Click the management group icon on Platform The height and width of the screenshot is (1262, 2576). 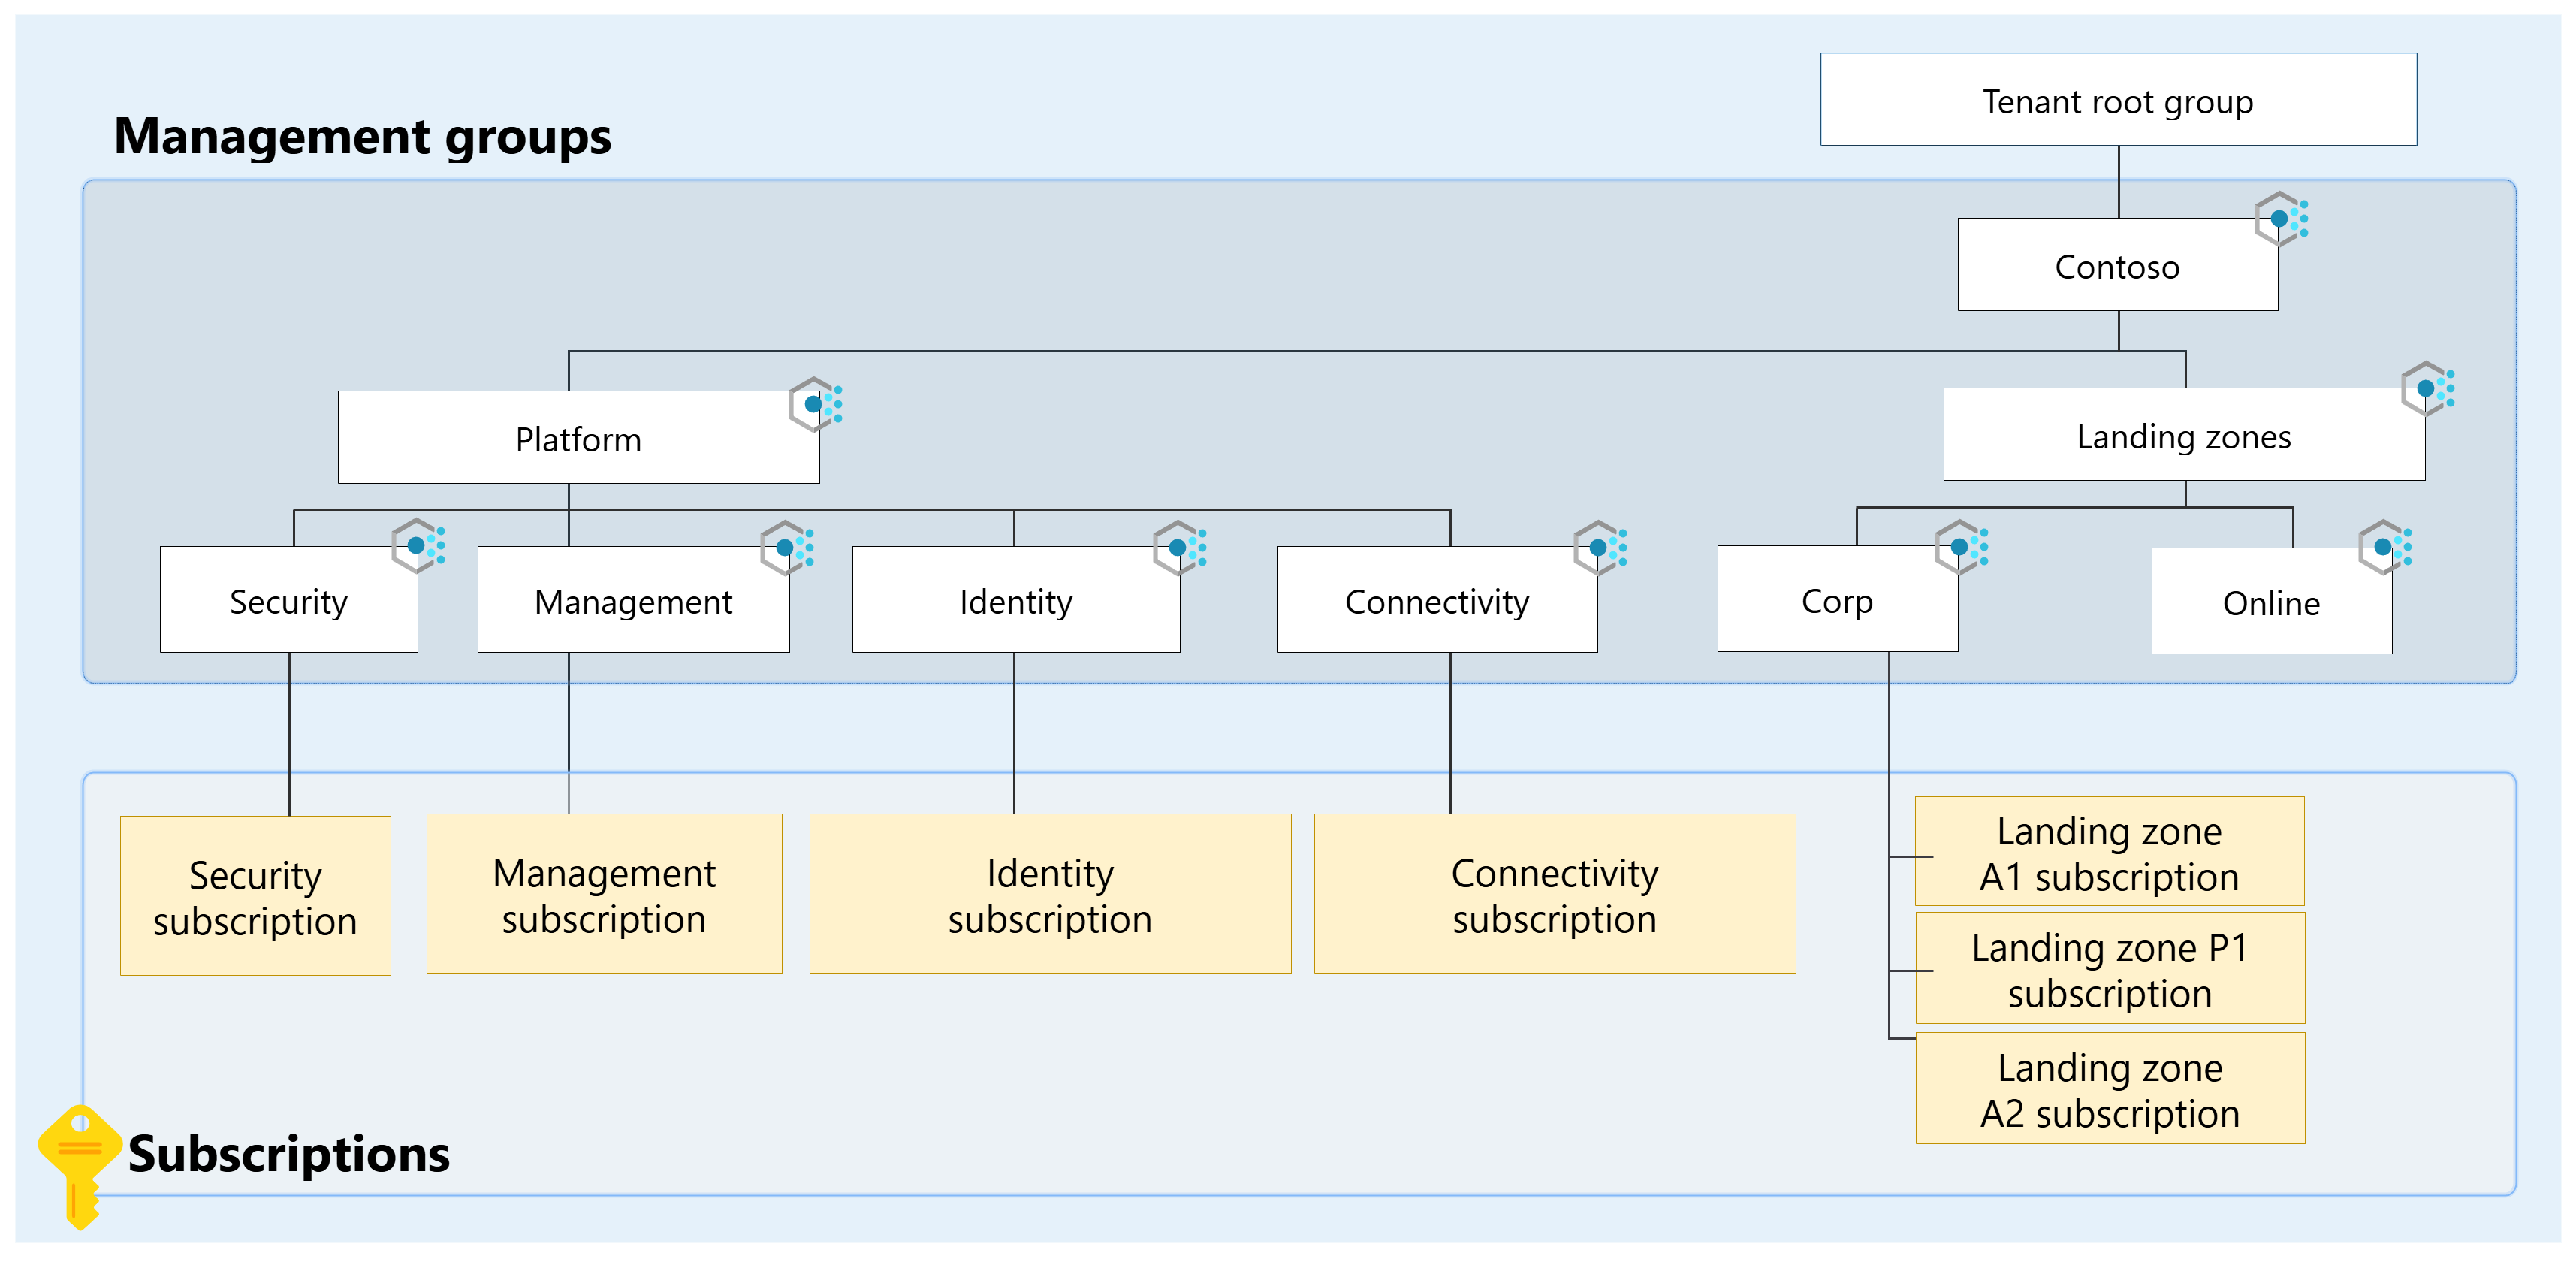pyautogui.click(x=815, y=404)
